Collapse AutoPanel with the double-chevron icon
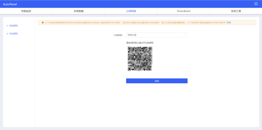This screenshot has width=262, height=130. (x=256, y=4)
